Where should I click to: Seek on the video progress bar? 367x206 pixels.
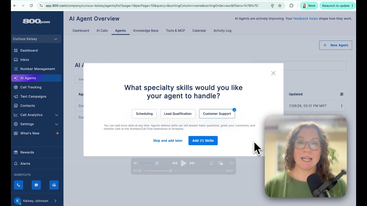tap(183, 171)
